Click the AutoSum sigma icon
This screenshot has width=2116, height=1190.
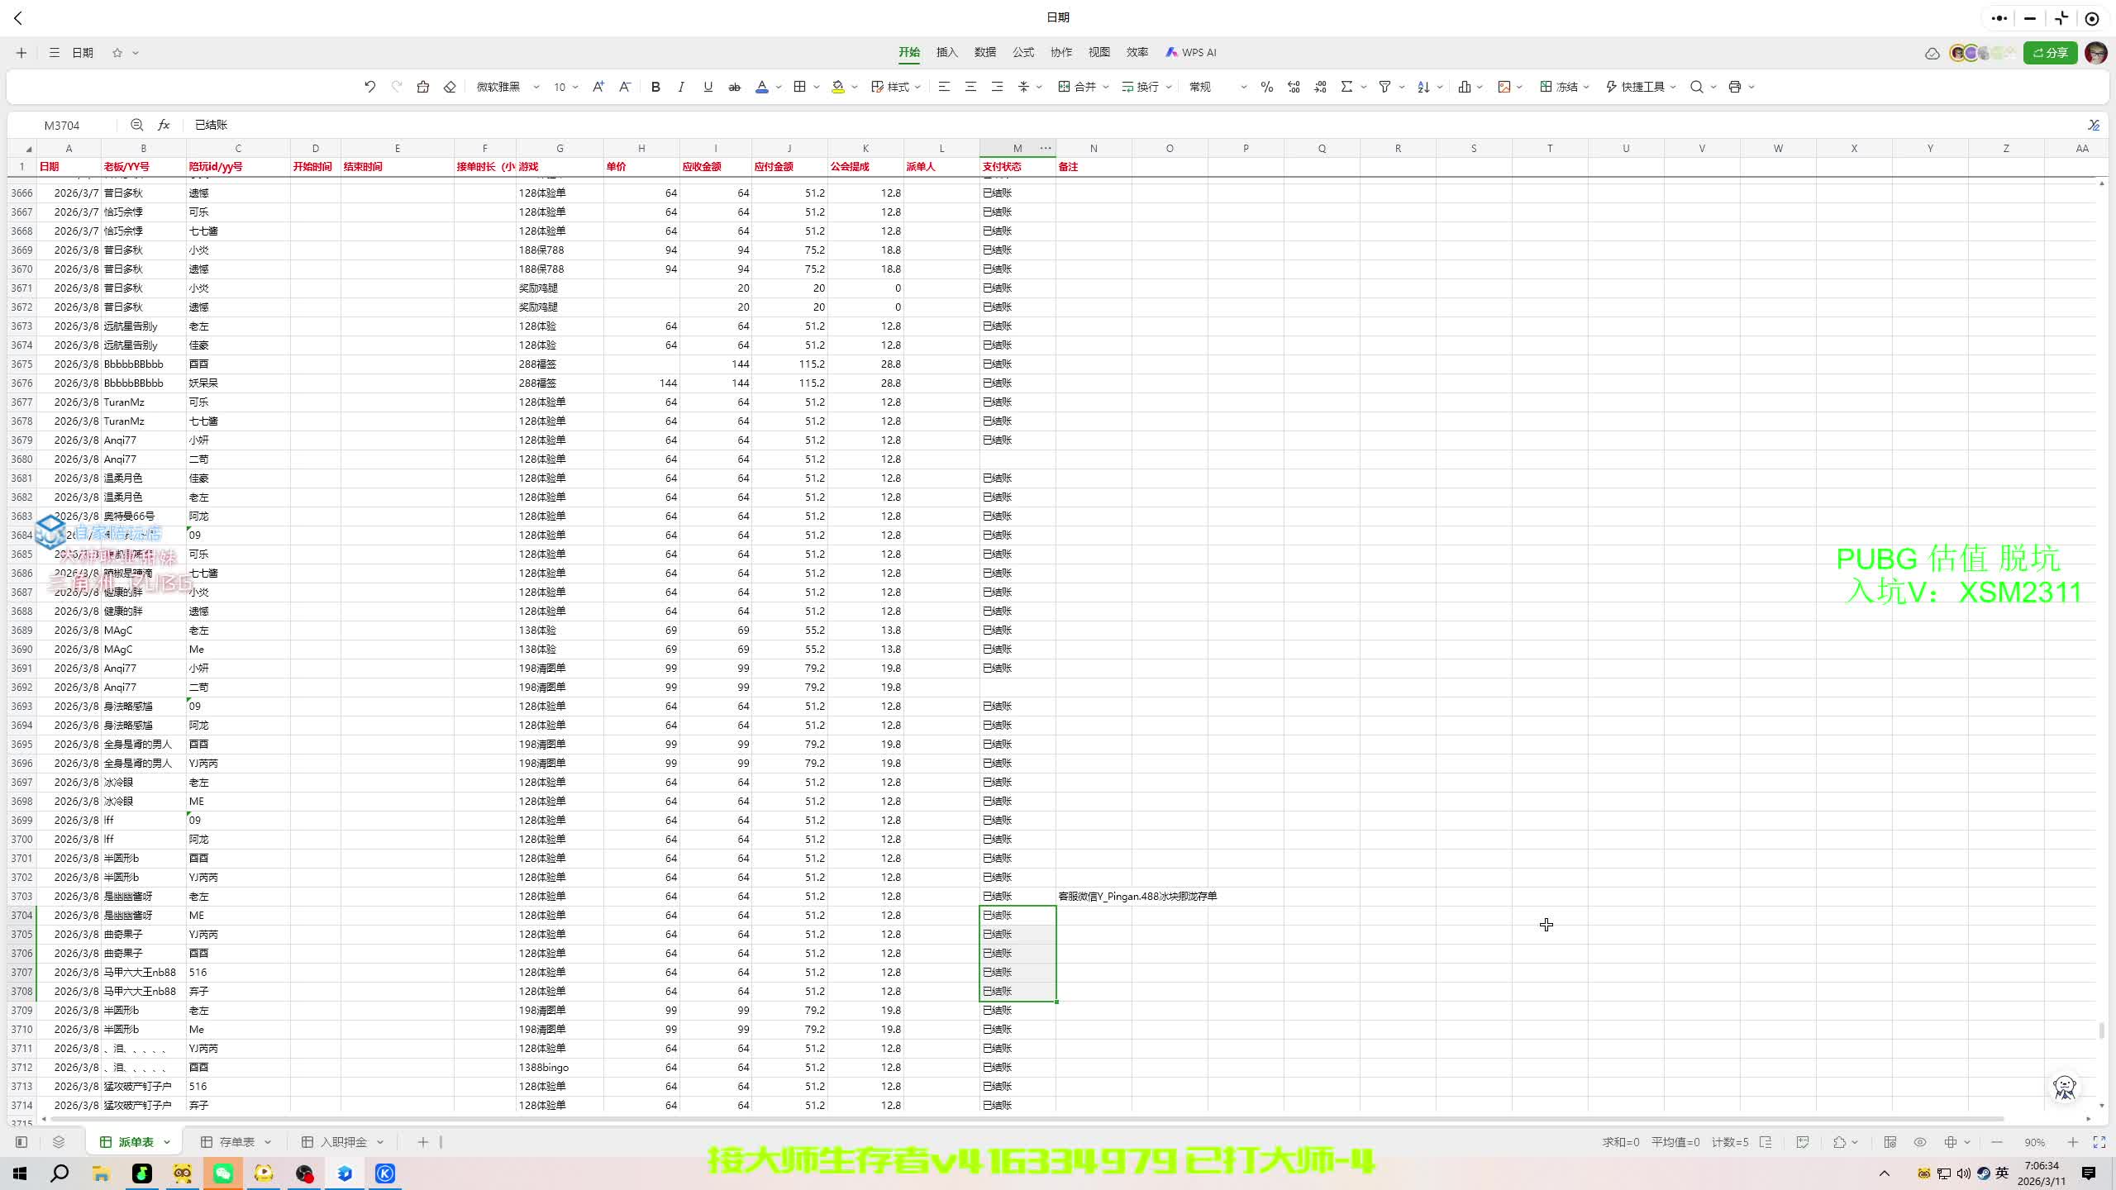(1346, 87)
